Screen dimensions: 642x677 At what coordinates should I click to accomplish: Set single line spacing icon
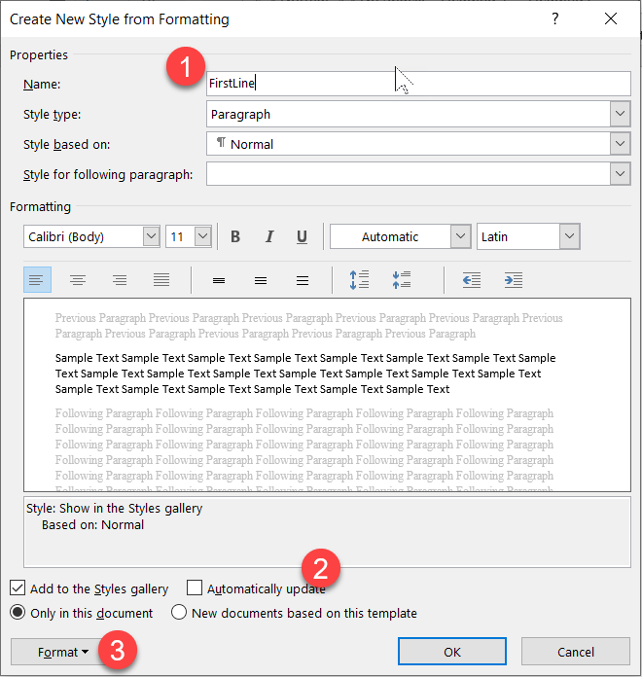click(219, 281)
